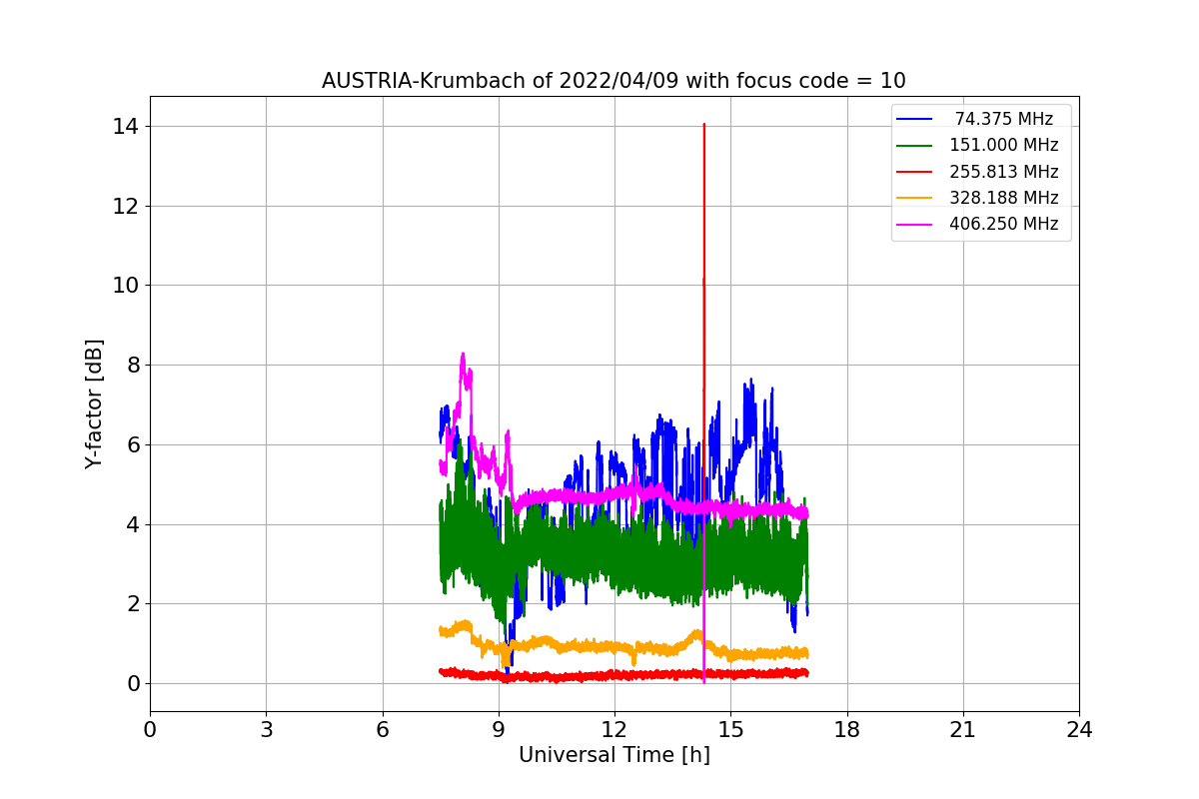
Task: Click the green legend line for 151.000 MHz
Action: (x=914, y=146)
